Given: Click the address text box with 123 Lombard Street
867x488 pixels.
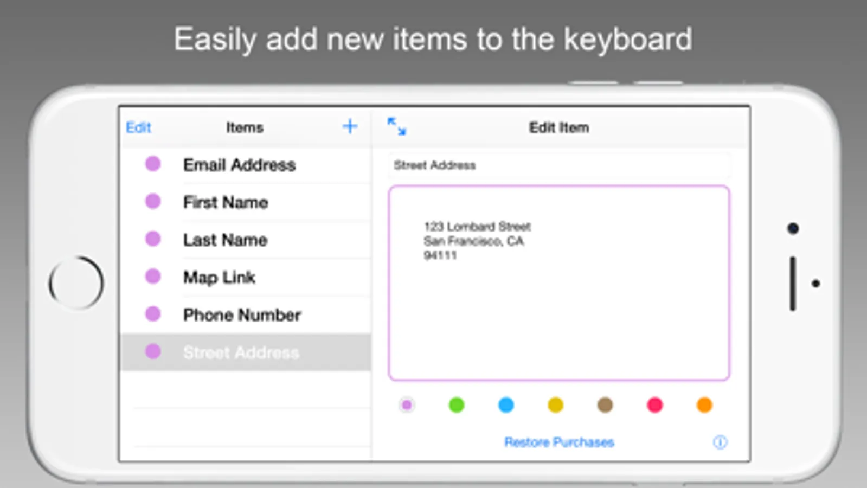Looking at the screenshot, I should (x=559, y=282).
